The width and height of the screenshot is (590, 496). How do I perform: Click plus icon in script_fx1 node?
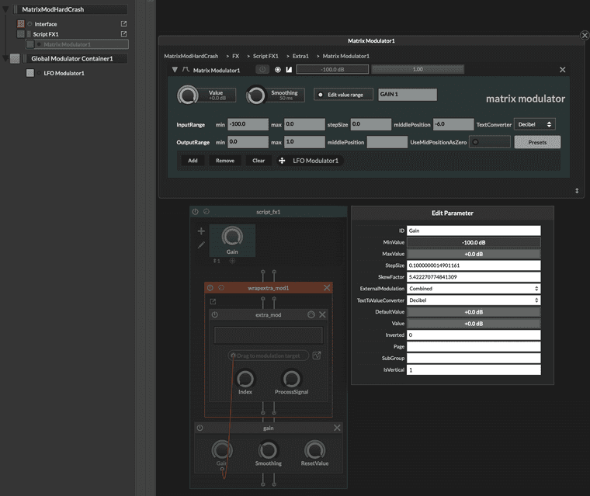click(x=202, y=231)
